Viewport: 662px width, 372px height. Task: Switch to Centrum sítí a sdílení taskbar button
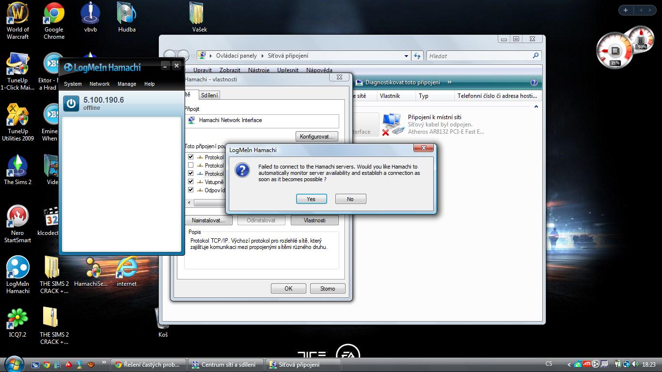point(225,365)
